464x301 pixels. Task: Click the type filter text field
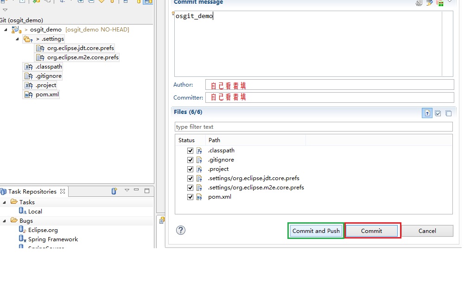click(x=313, y=127)
